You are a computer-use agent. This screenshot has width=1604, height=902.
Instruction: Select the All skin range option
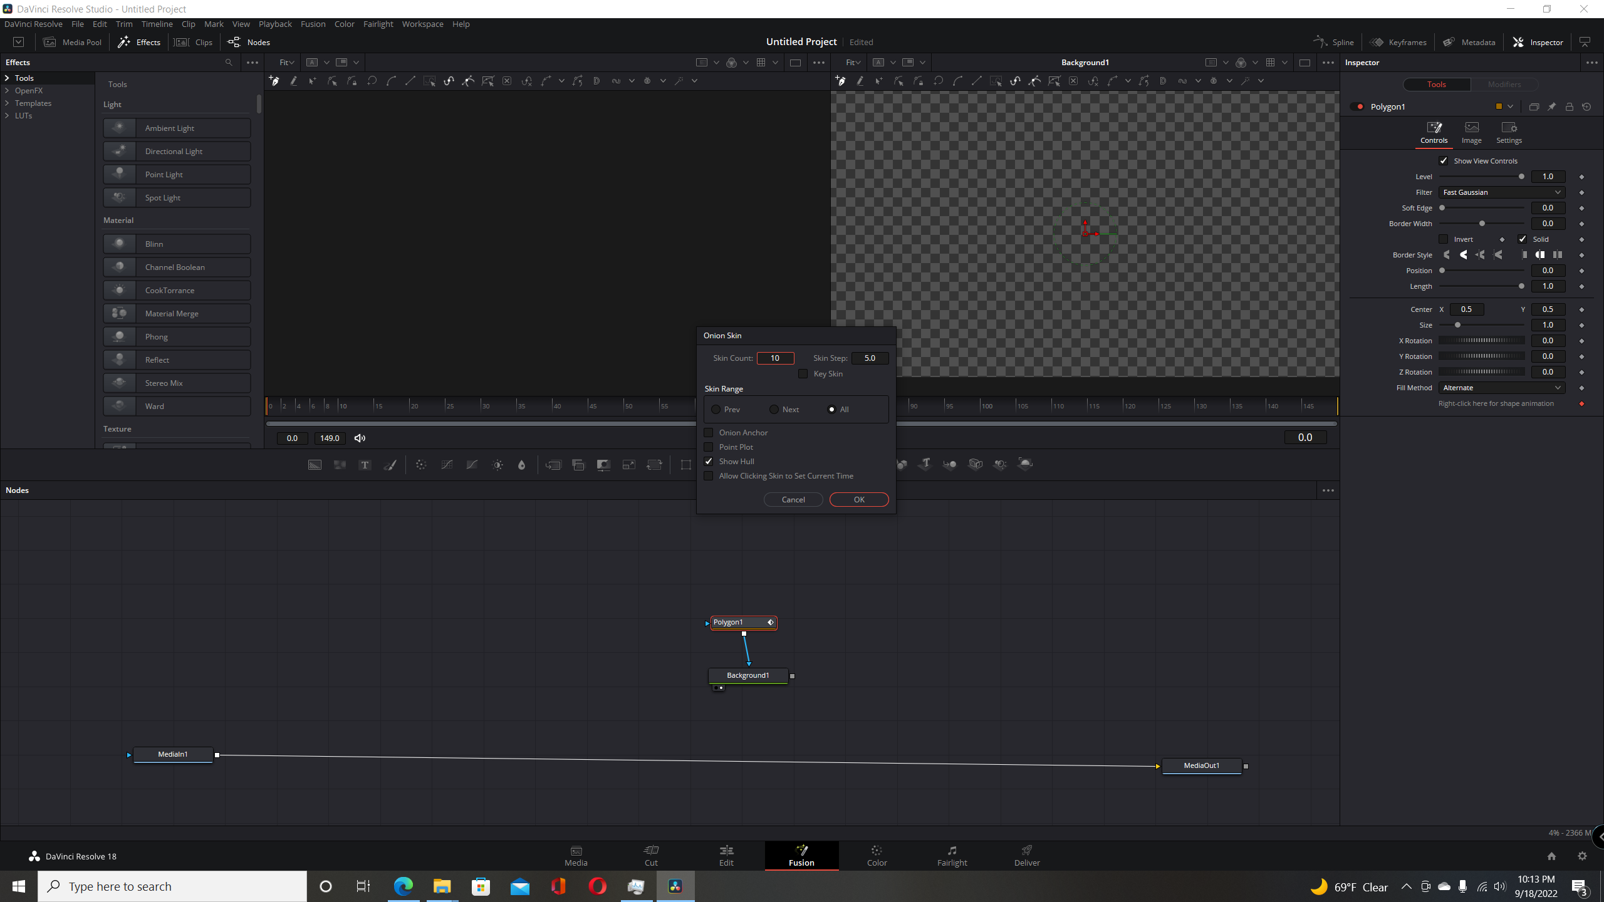[831, 410]
